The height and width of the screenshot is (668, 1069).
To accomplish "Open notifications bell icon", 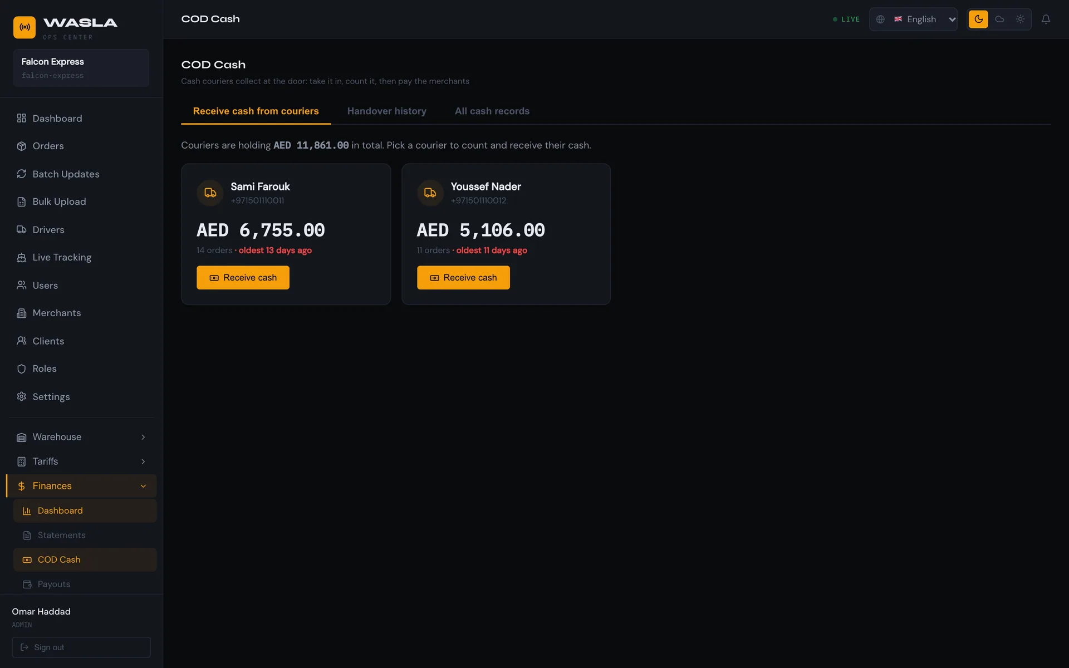I will [x=1046, y=19].
